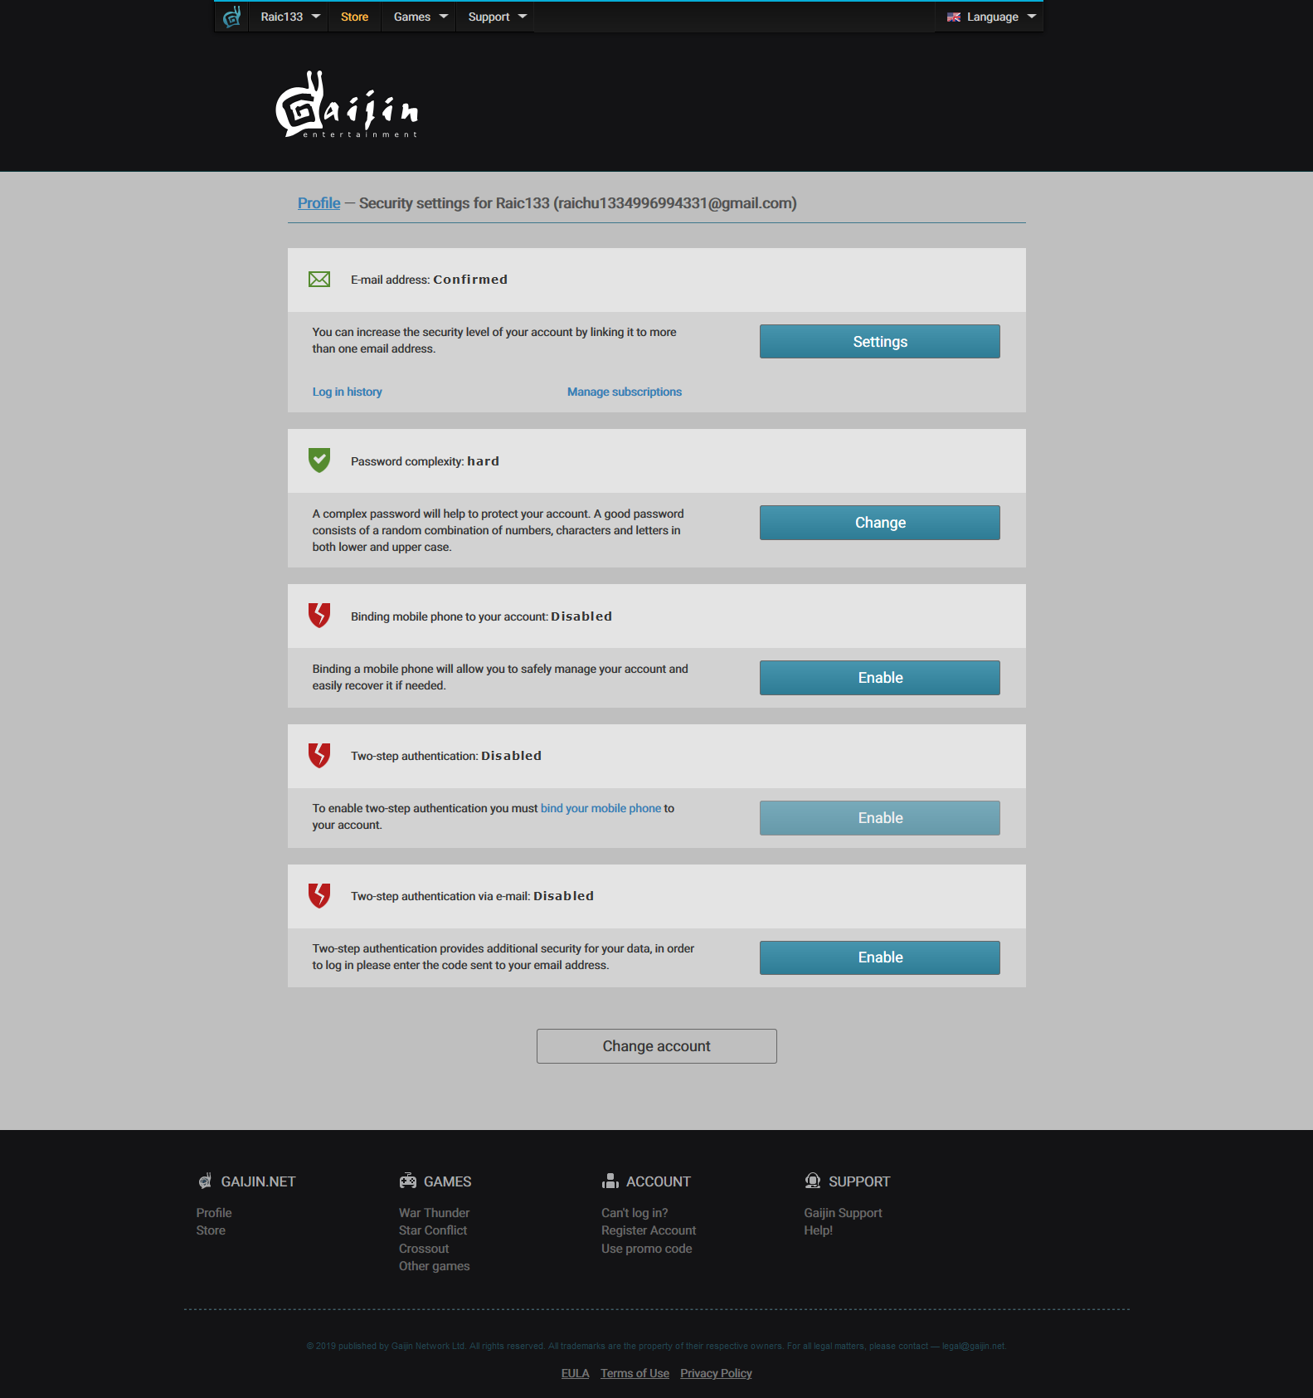Click the GAMES footer heading
This screenshot has width=1313, height=1398.
pos(448,1181)
